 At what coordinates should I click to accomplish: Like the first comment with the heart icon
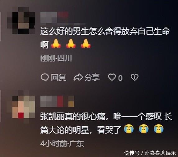tap(112, 77)
